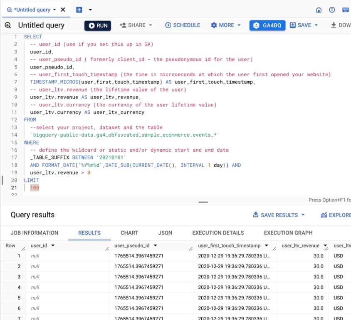The image size is (351, 320).
Task: Open the SAVE dropdown
Action: point(304,25)
